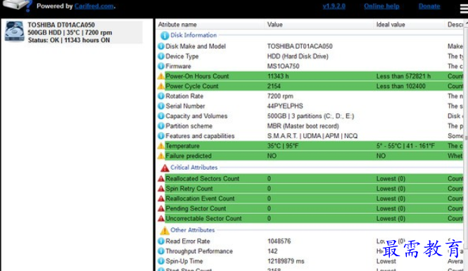
Task: Click ideal value Less than 572821 h
Action: coord(403,76)
